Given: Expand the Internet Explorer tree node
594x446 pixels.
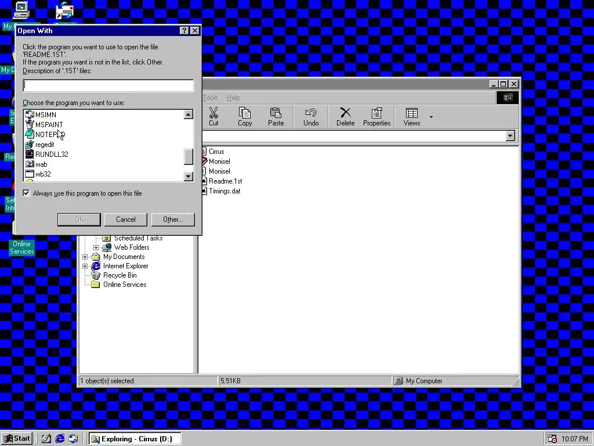Looking at the screenshot, I should point(85,266).
